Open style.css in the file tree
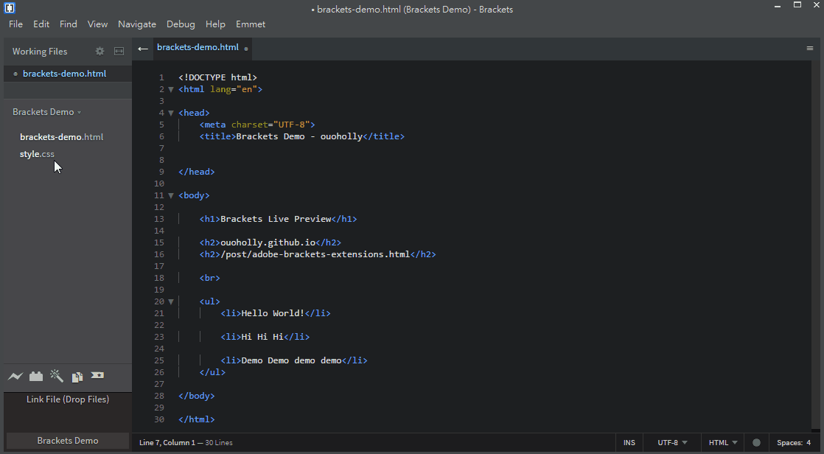 point(37,154)
